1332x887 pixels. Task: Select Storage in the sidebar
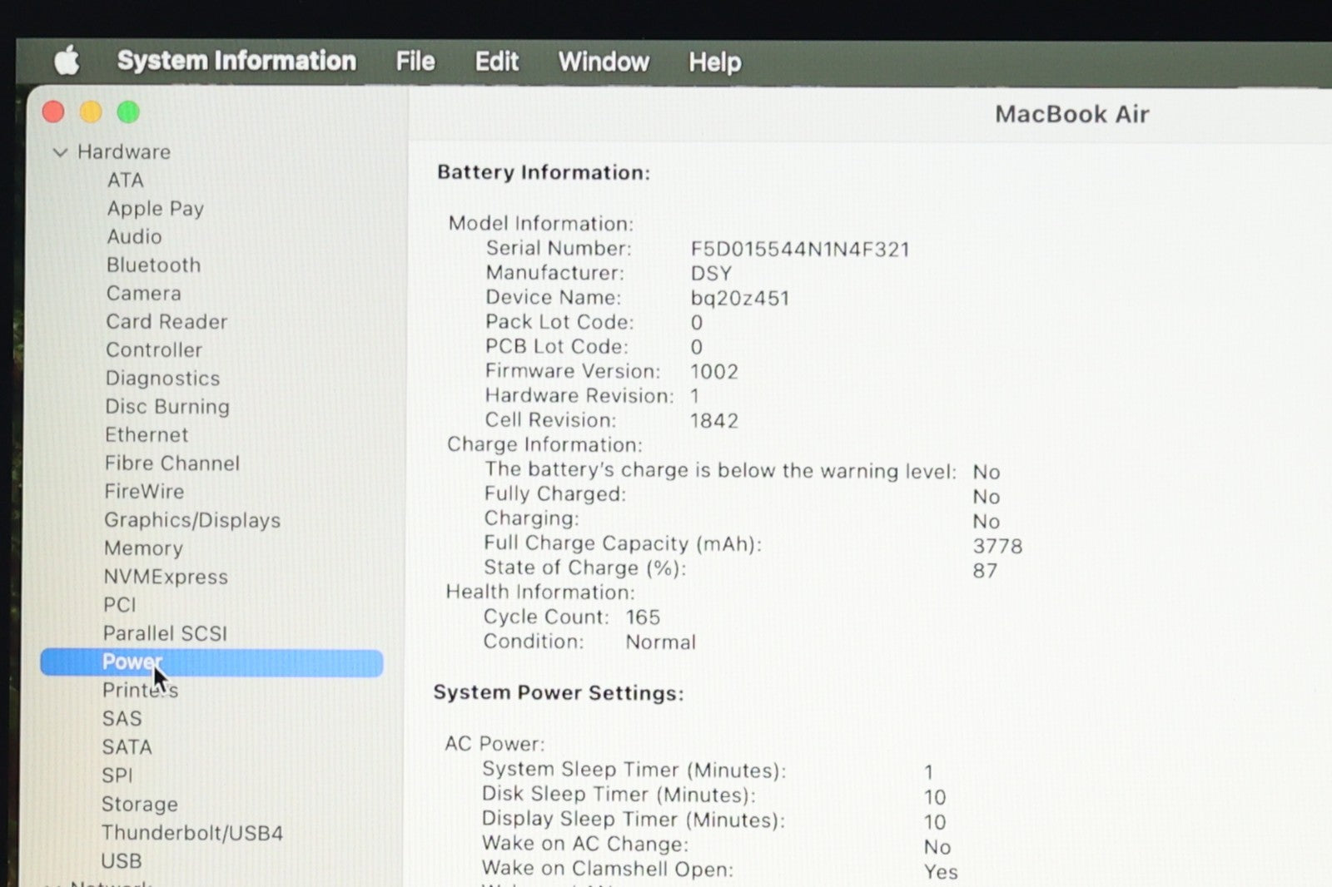[x=140, y=804]
